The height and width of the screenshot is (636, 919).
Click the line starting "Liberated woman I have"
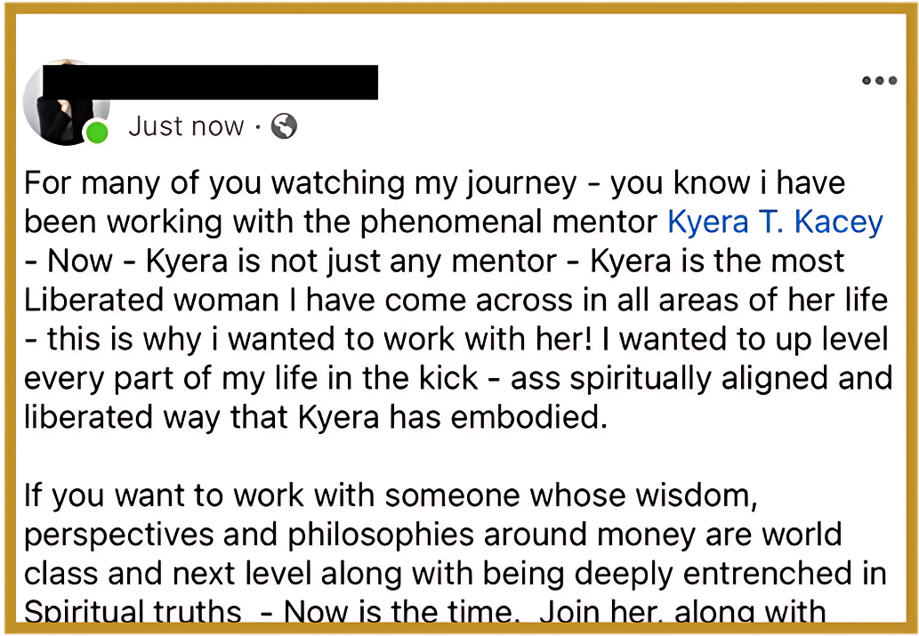(x=455, y=299)
